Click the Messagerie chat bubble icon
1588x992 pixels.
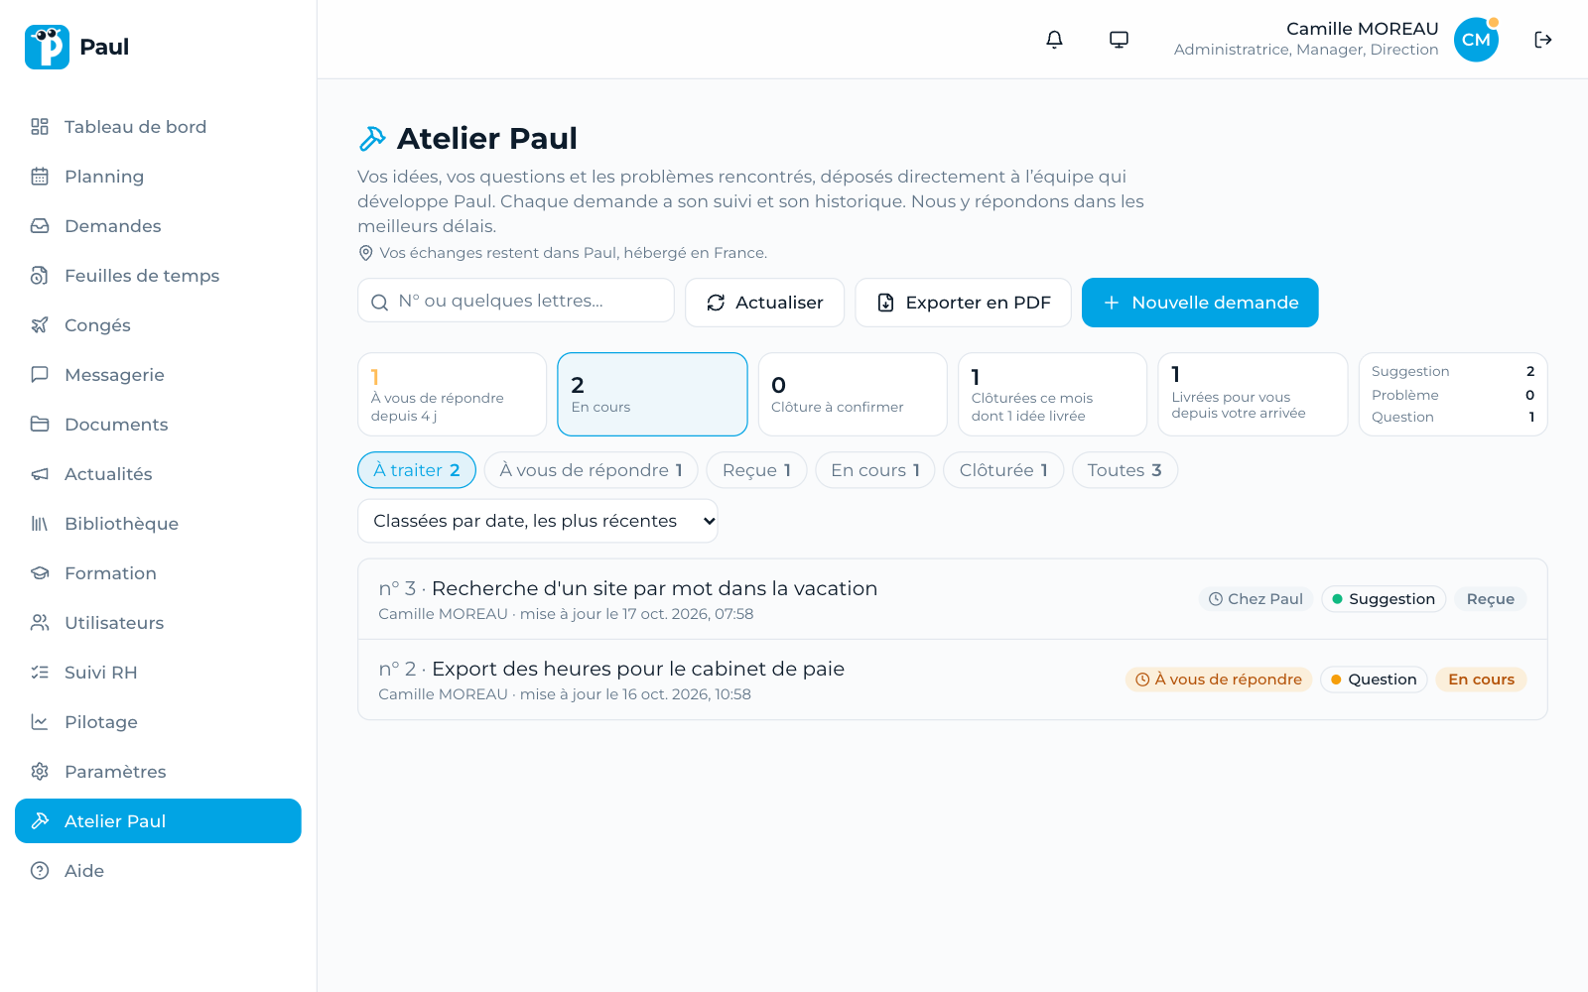coord(40,375)
